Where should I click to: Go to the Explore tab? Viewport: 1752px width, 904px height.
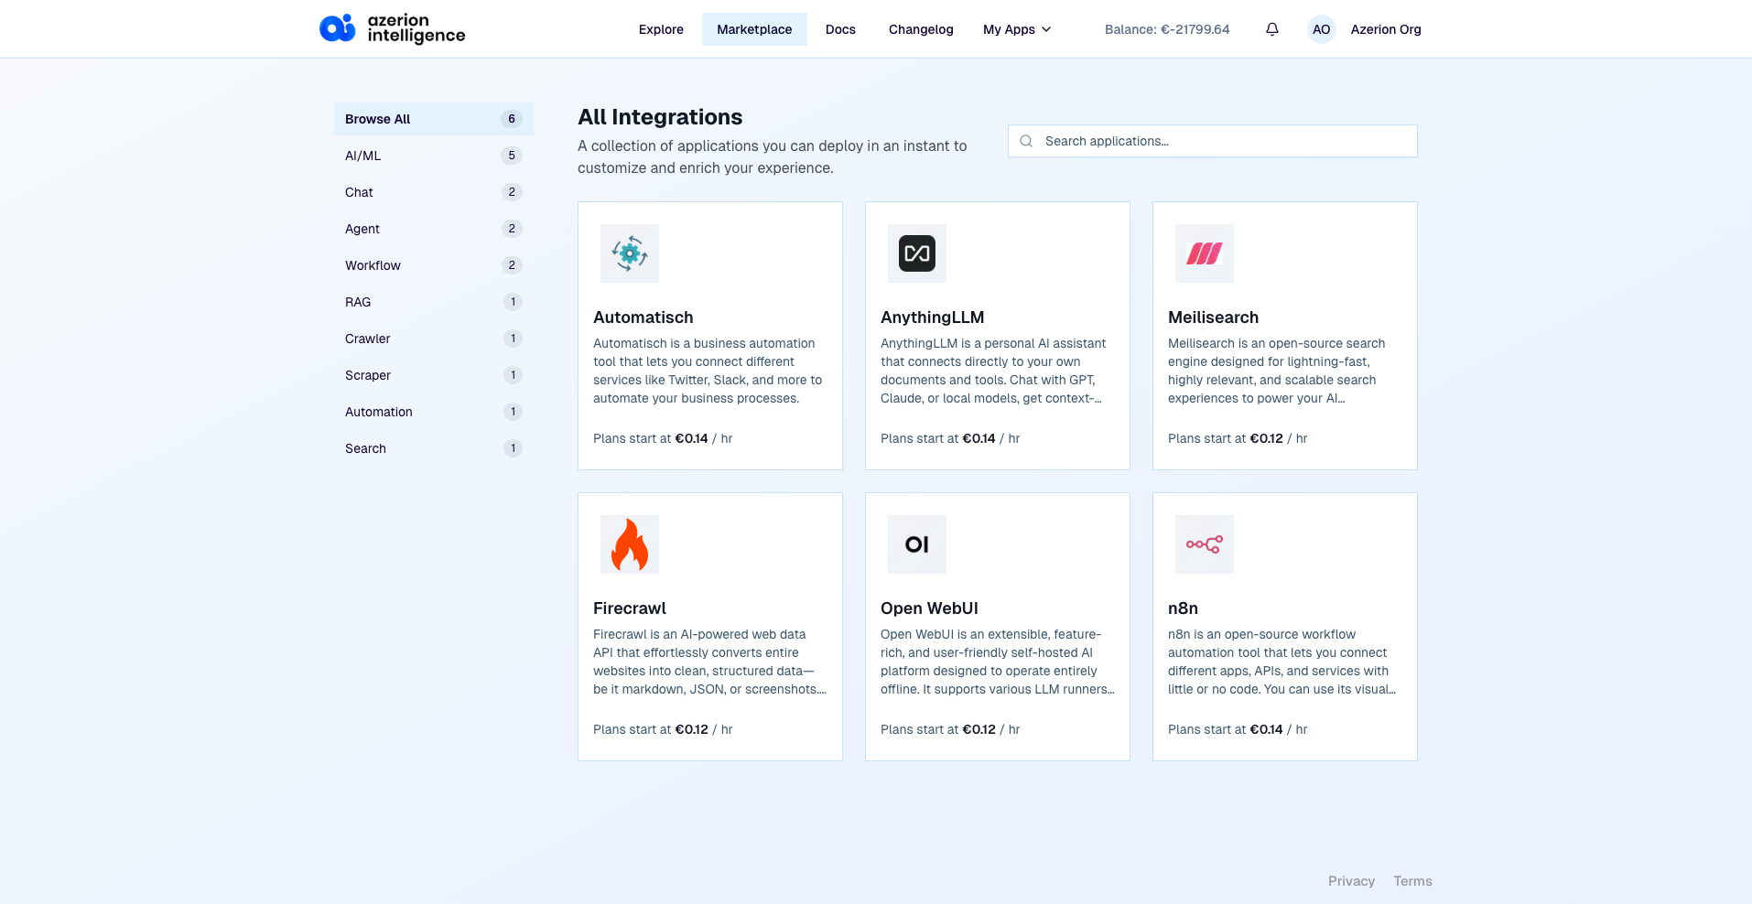pos(661,29)
